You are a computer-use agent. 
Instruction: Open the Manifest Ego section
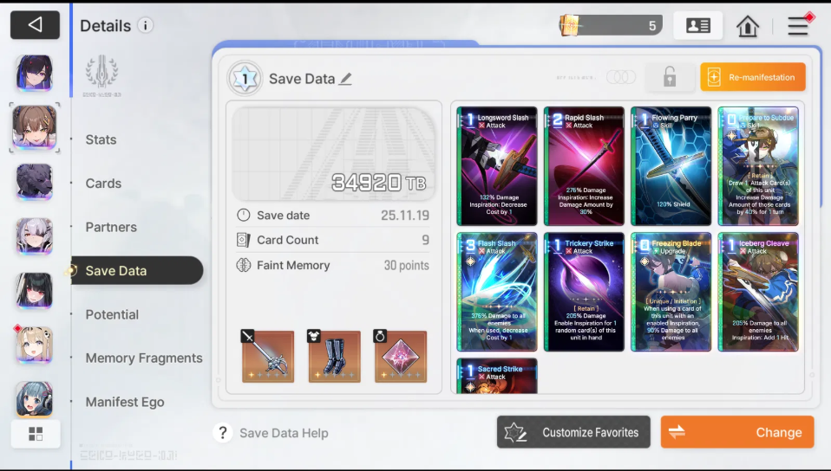[125, 403]
